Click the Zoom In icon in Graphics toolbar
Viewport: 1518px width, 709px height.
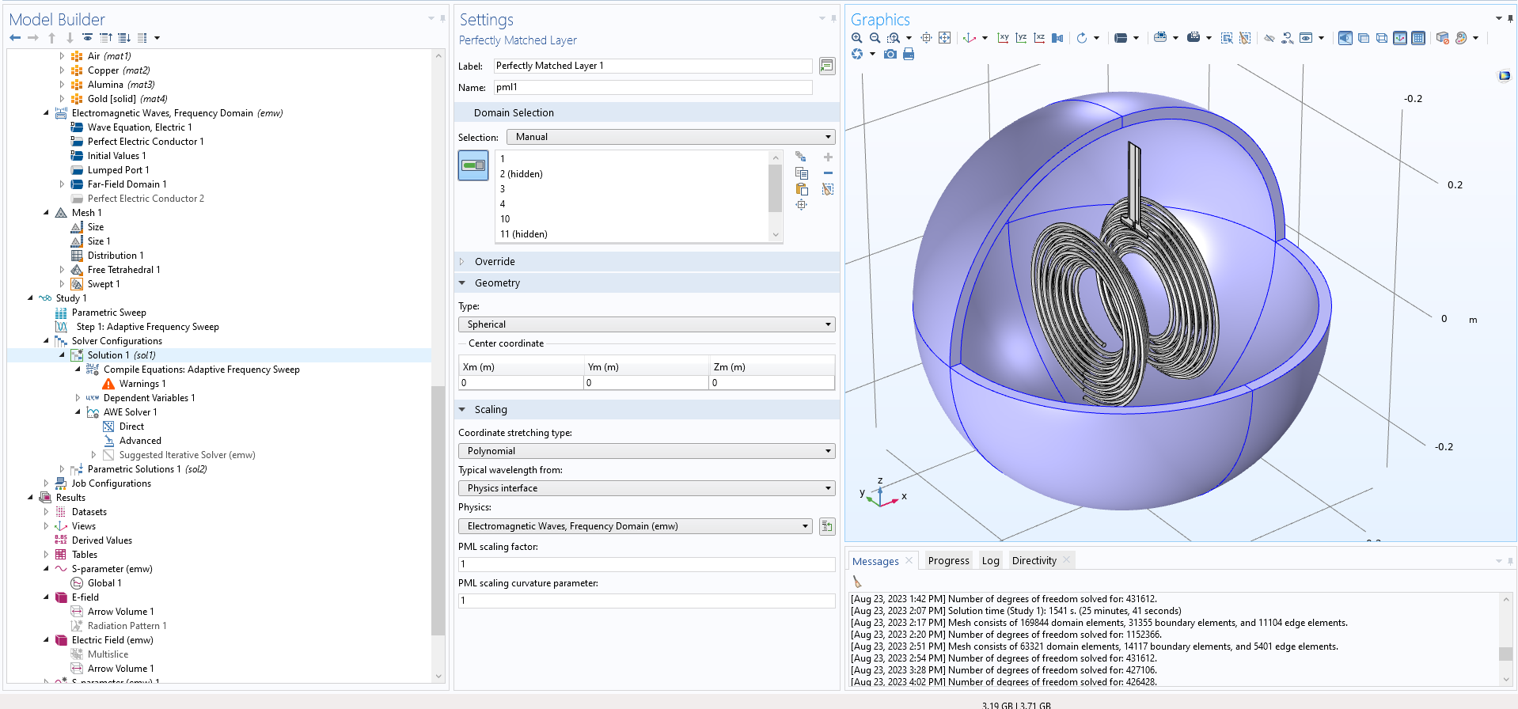tap(856, 38)
